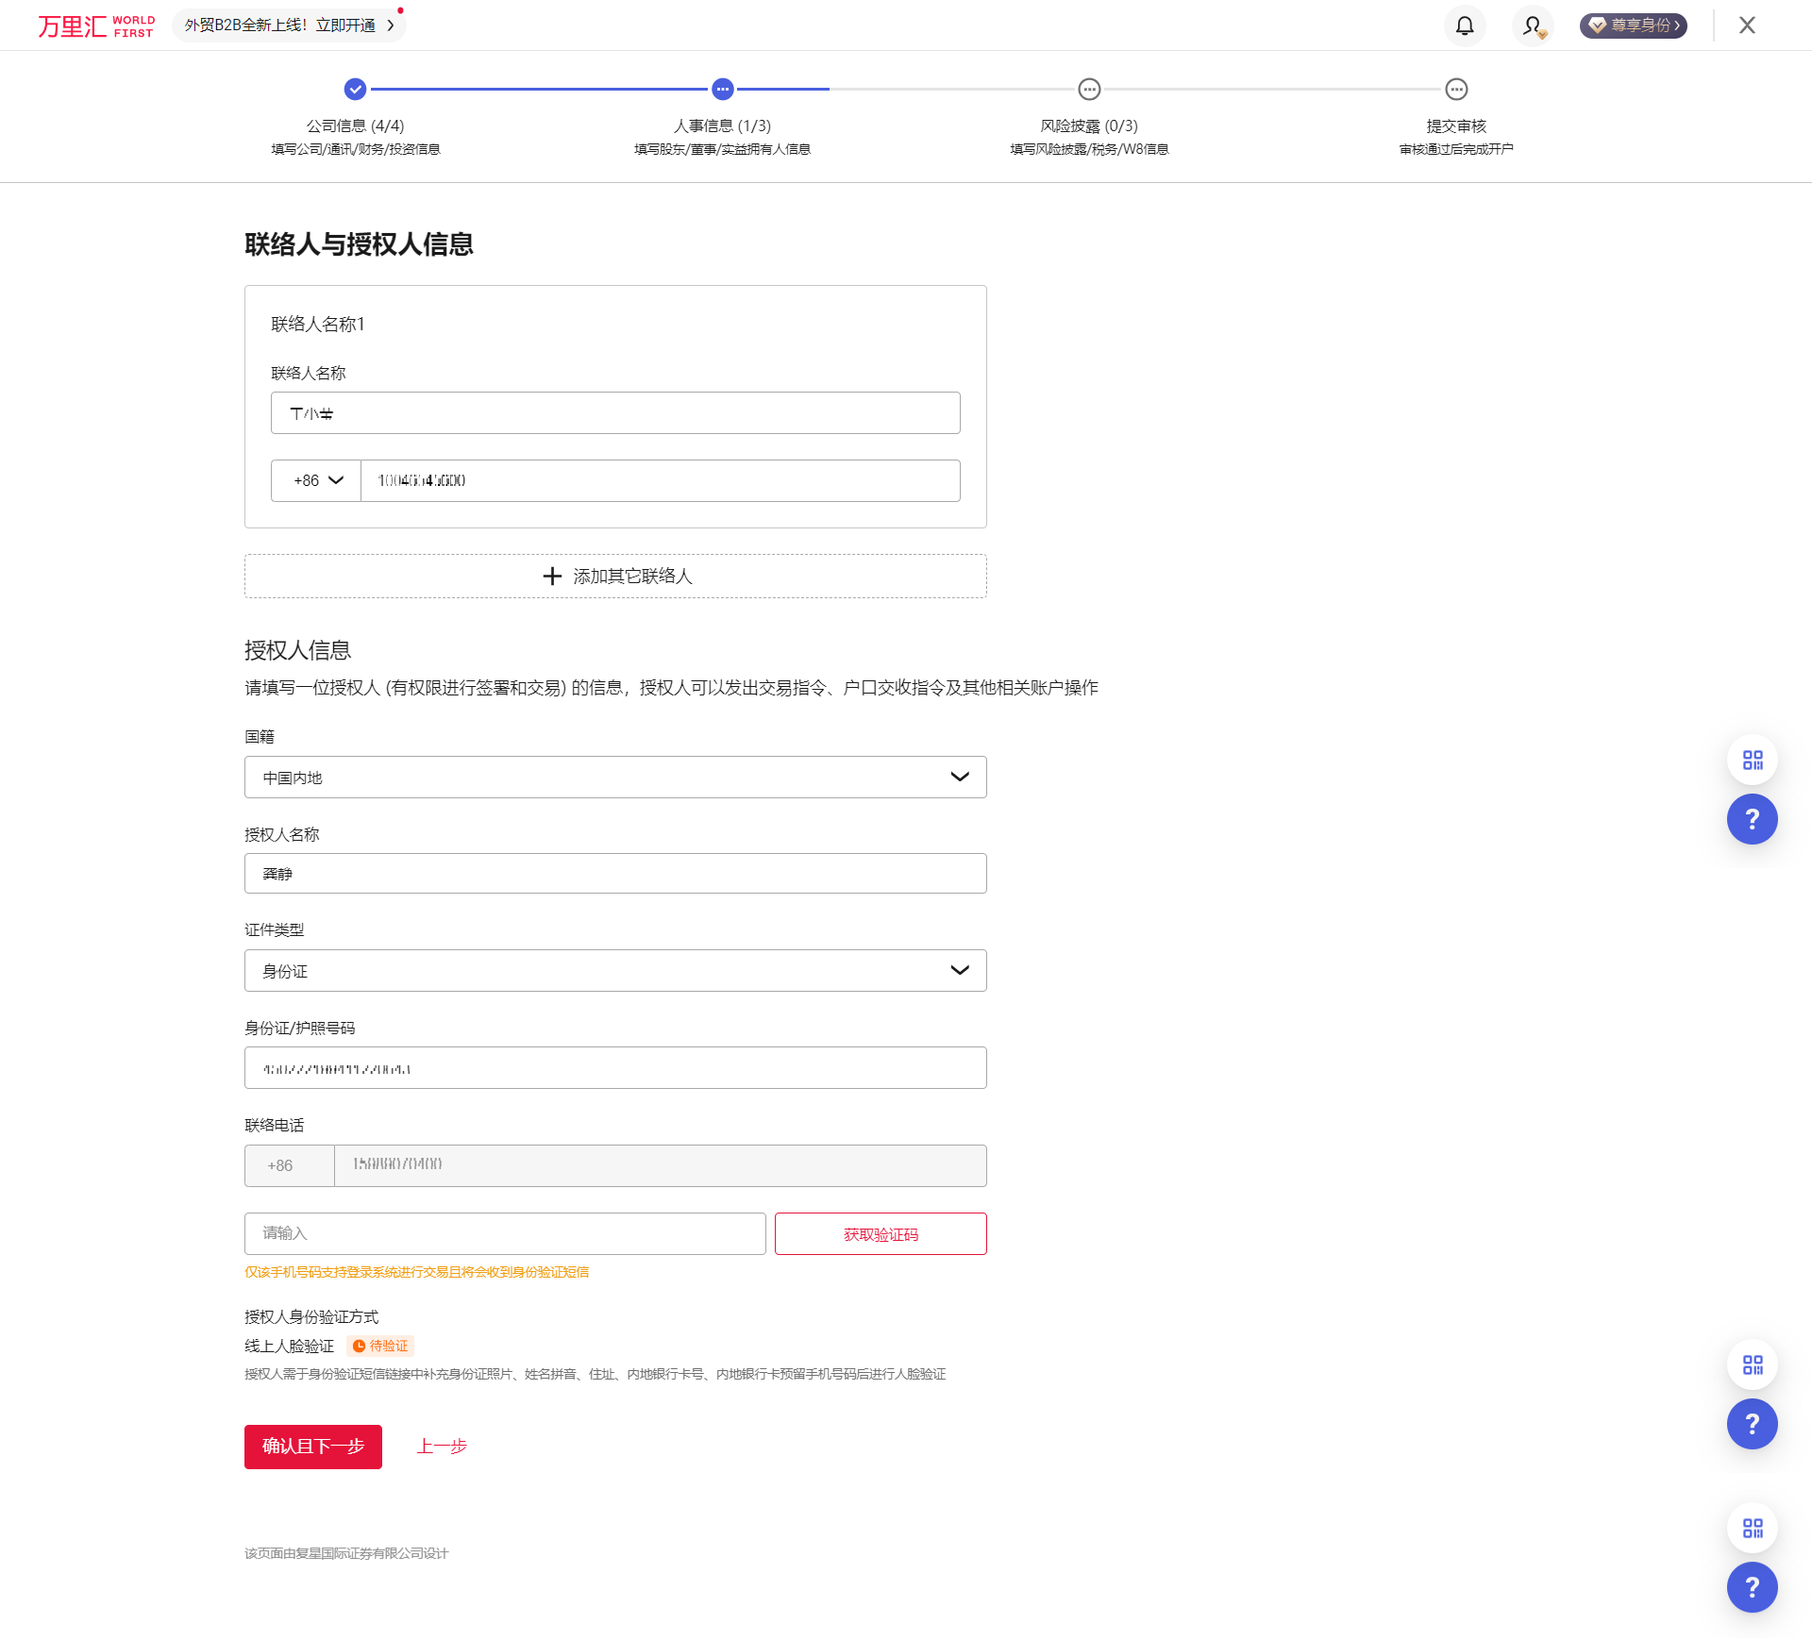Focus the verification code 请输入 field
The height and width of the screenshot is (1640, 1812).
(505, 1233)
